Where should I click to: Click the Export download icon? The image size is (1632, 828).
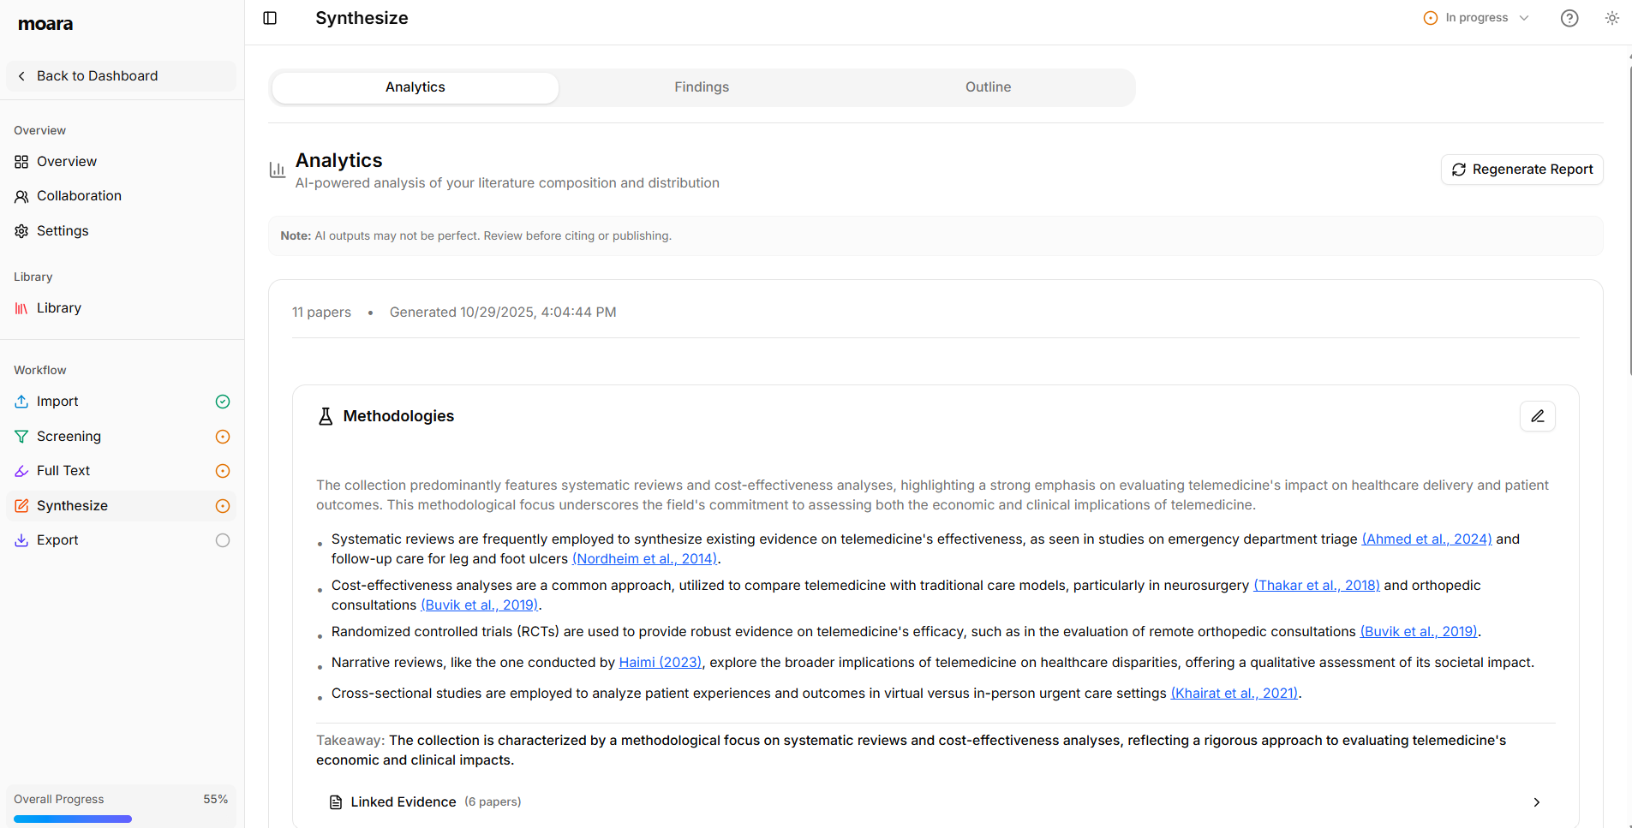tap(21, 539)
